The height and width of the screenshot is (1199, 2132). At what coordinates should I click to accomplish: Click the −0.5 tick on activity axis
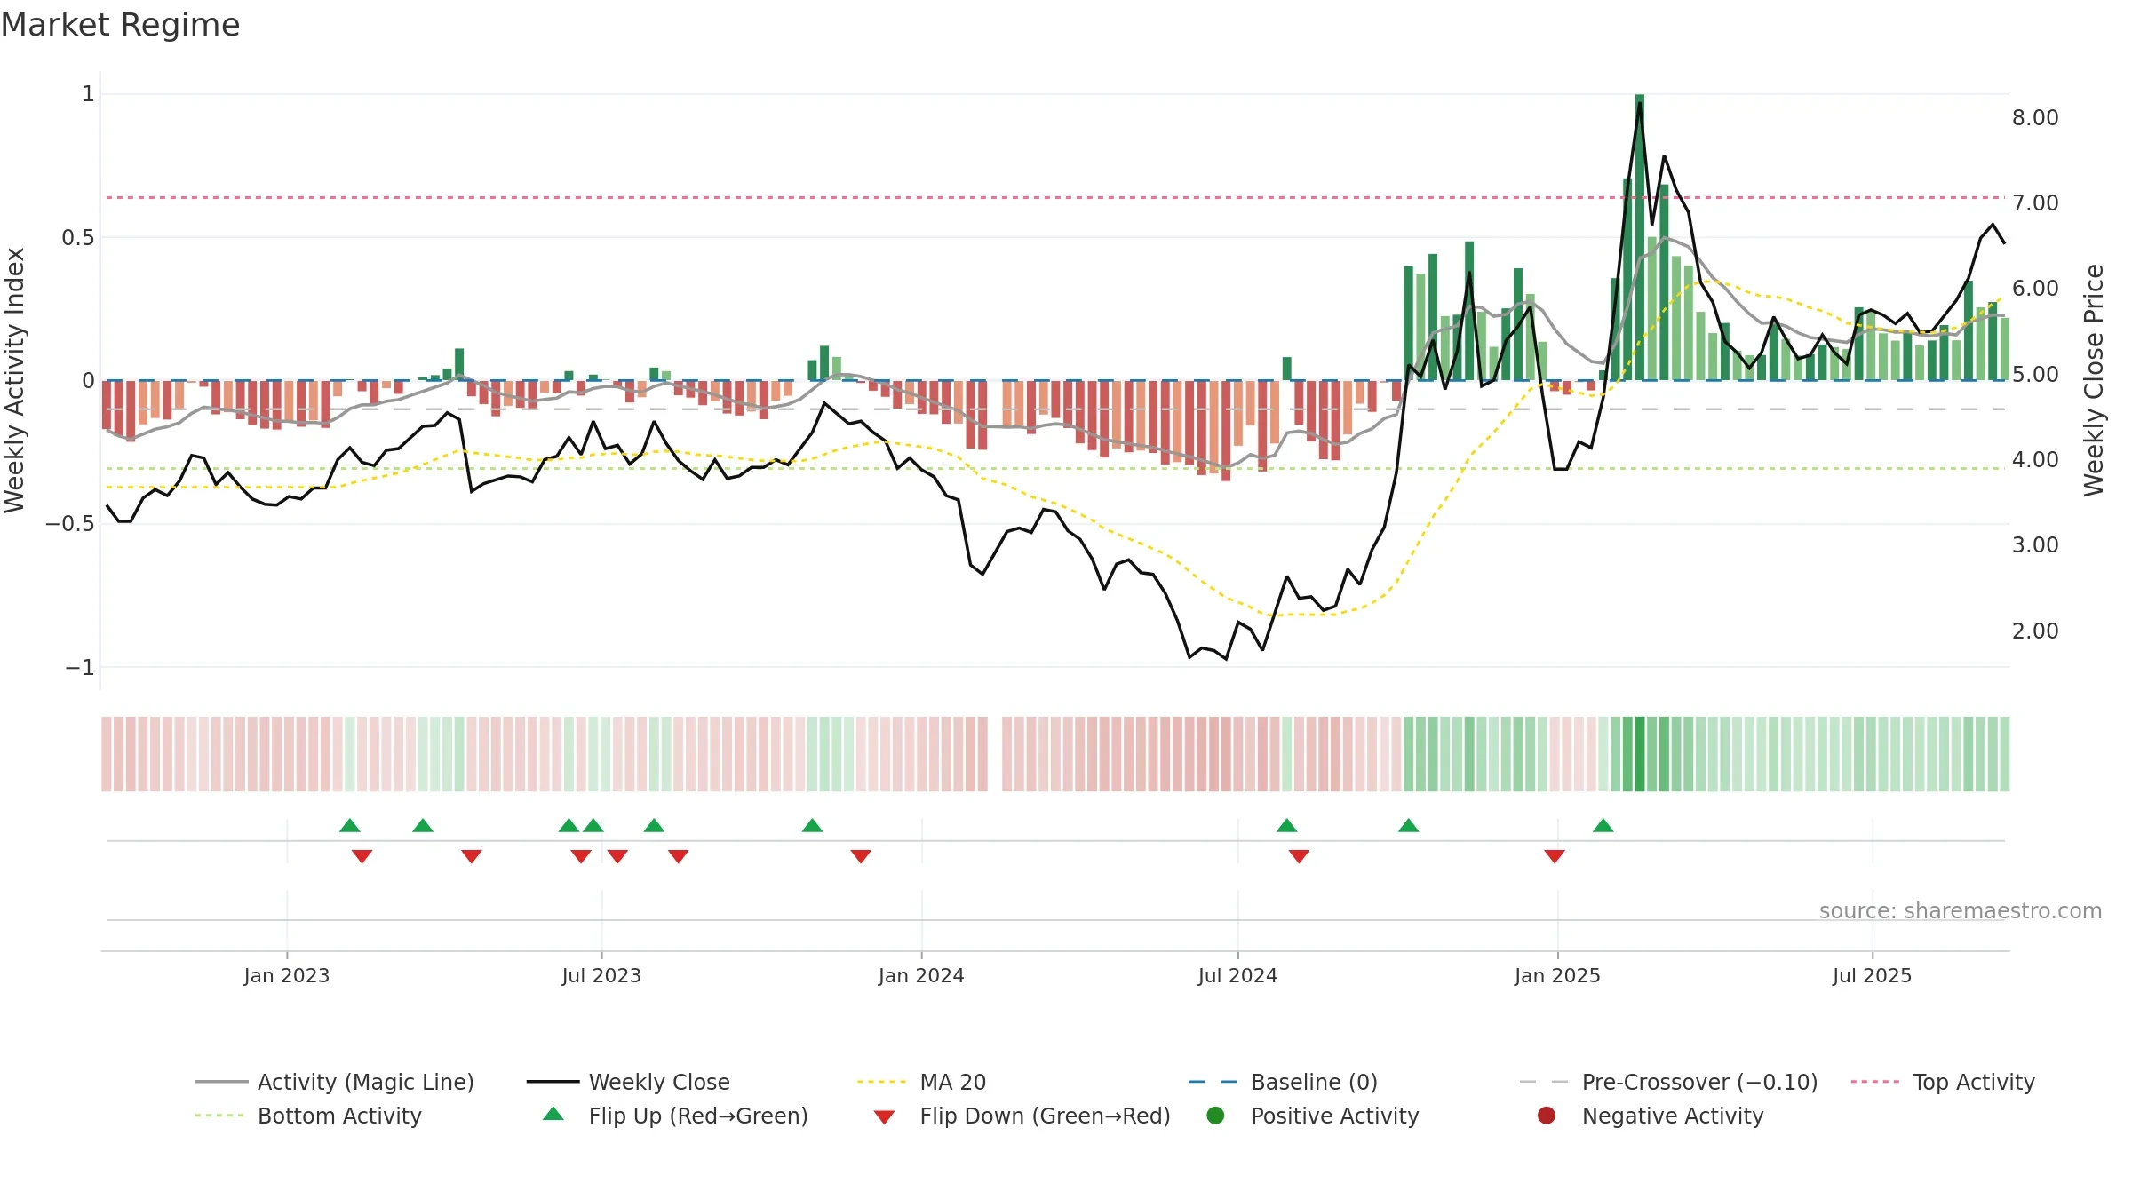coord(70,523)
